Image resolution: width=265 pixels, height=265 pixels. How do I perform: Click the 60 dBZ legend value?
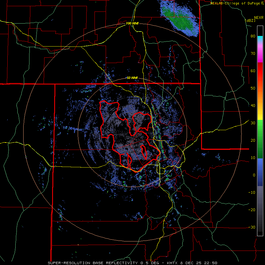coord(253,71)
